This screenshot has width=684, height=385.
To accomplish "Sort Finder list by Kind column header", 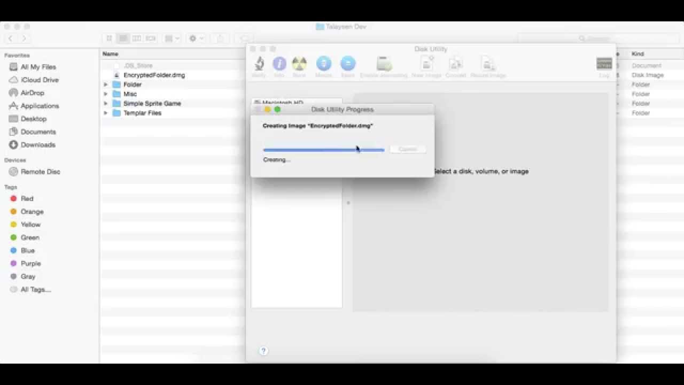I will pyautogui.click(x=638, y=54).
